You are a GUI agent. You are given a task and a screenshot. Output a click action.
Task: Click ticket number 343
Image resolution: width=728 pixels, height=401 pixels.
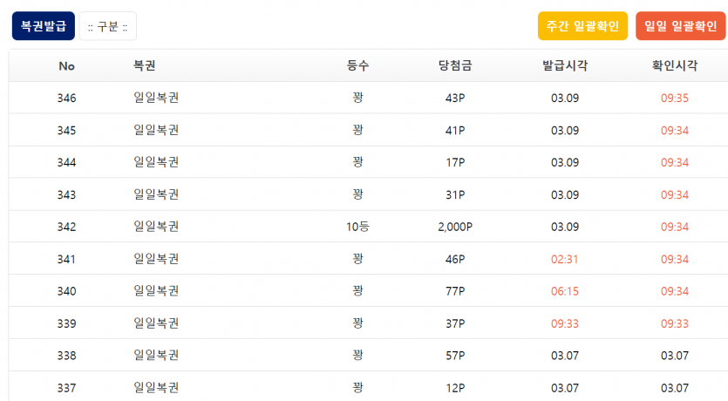pos(66,194)
